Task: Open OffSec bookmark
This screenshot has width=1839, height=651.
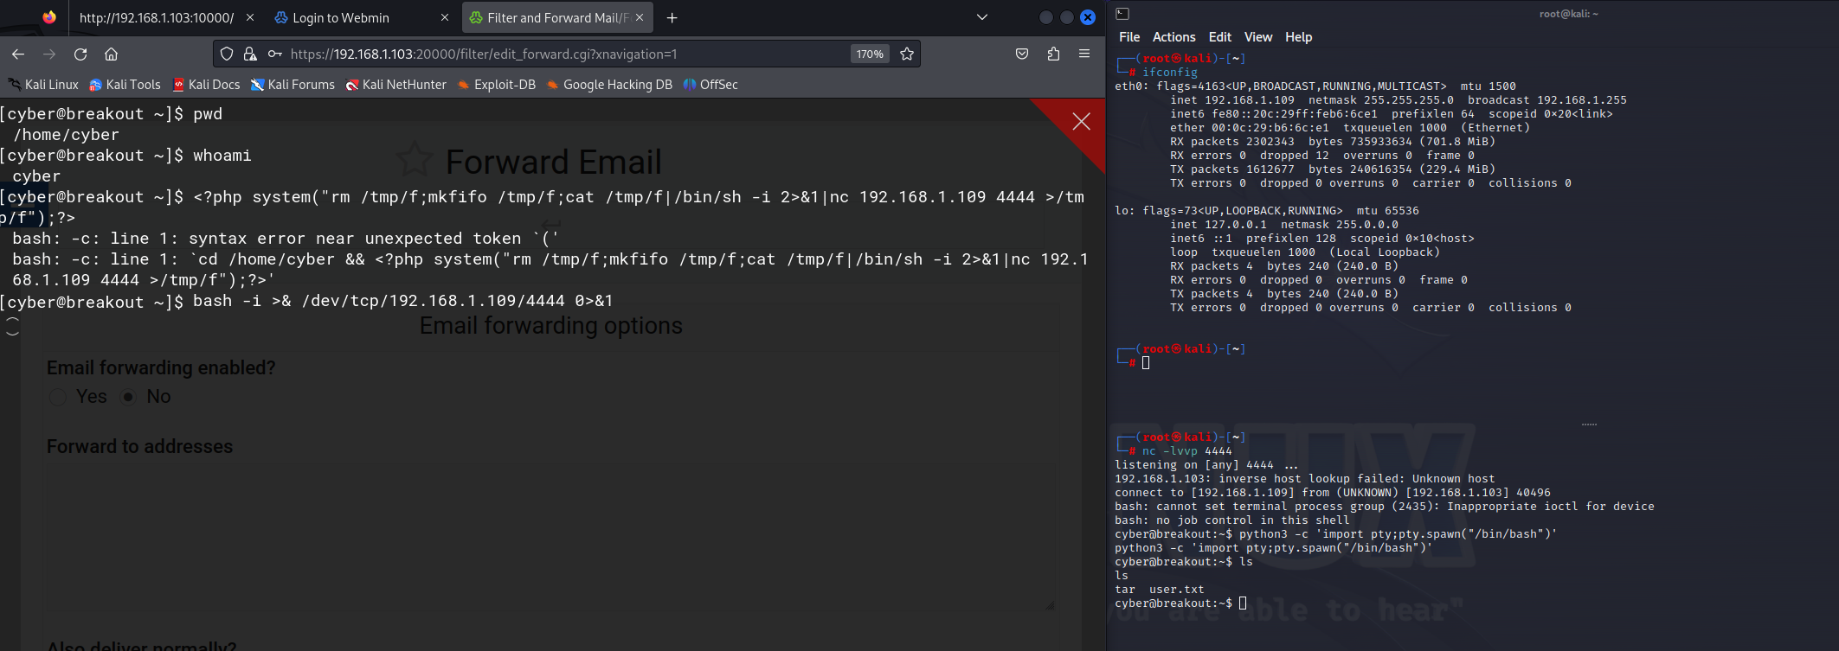Action: (x=711, y=85)
